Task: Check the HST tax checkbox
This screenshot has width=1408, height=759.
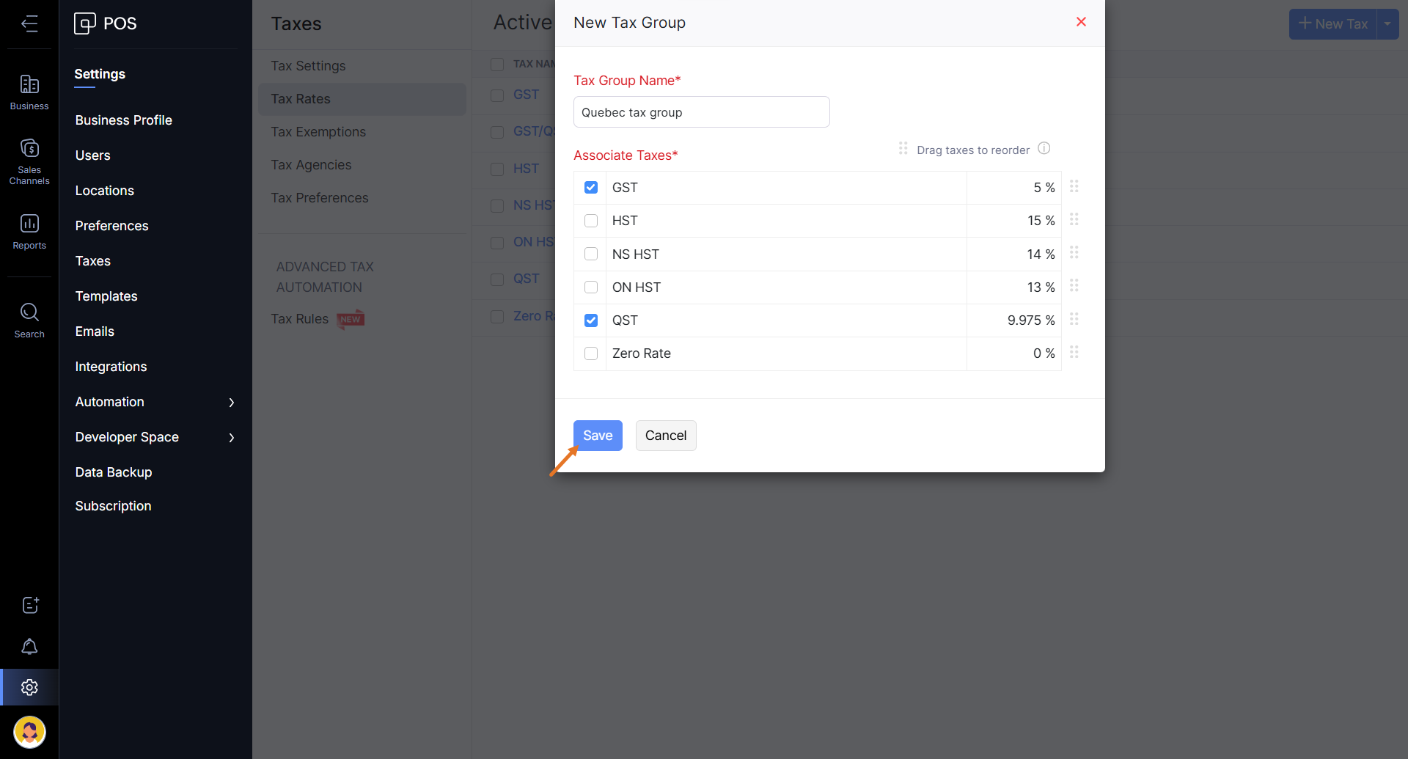Action: click(x=591, y=221)
